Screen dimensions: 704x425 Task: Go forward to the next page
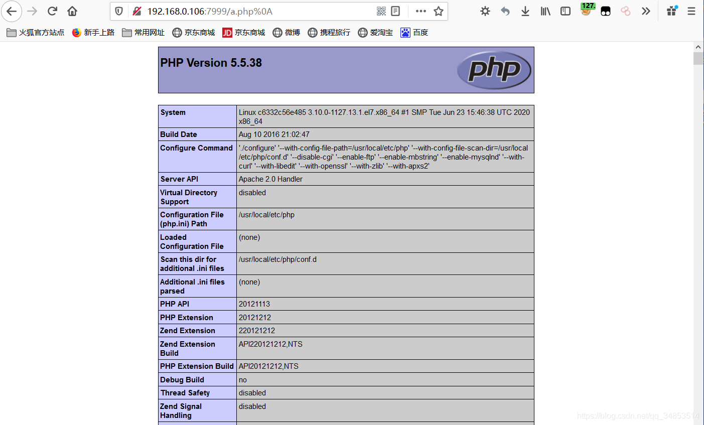[x=32, y=11]
